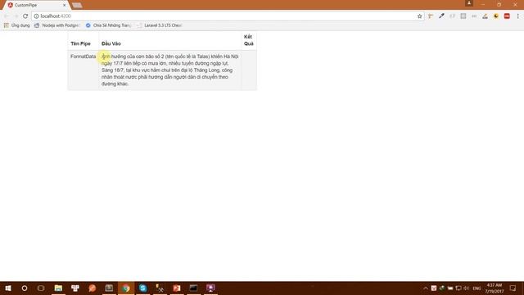View site information icon in address bar
Screen dimensions: 524x295
click(x=36, y=16)
